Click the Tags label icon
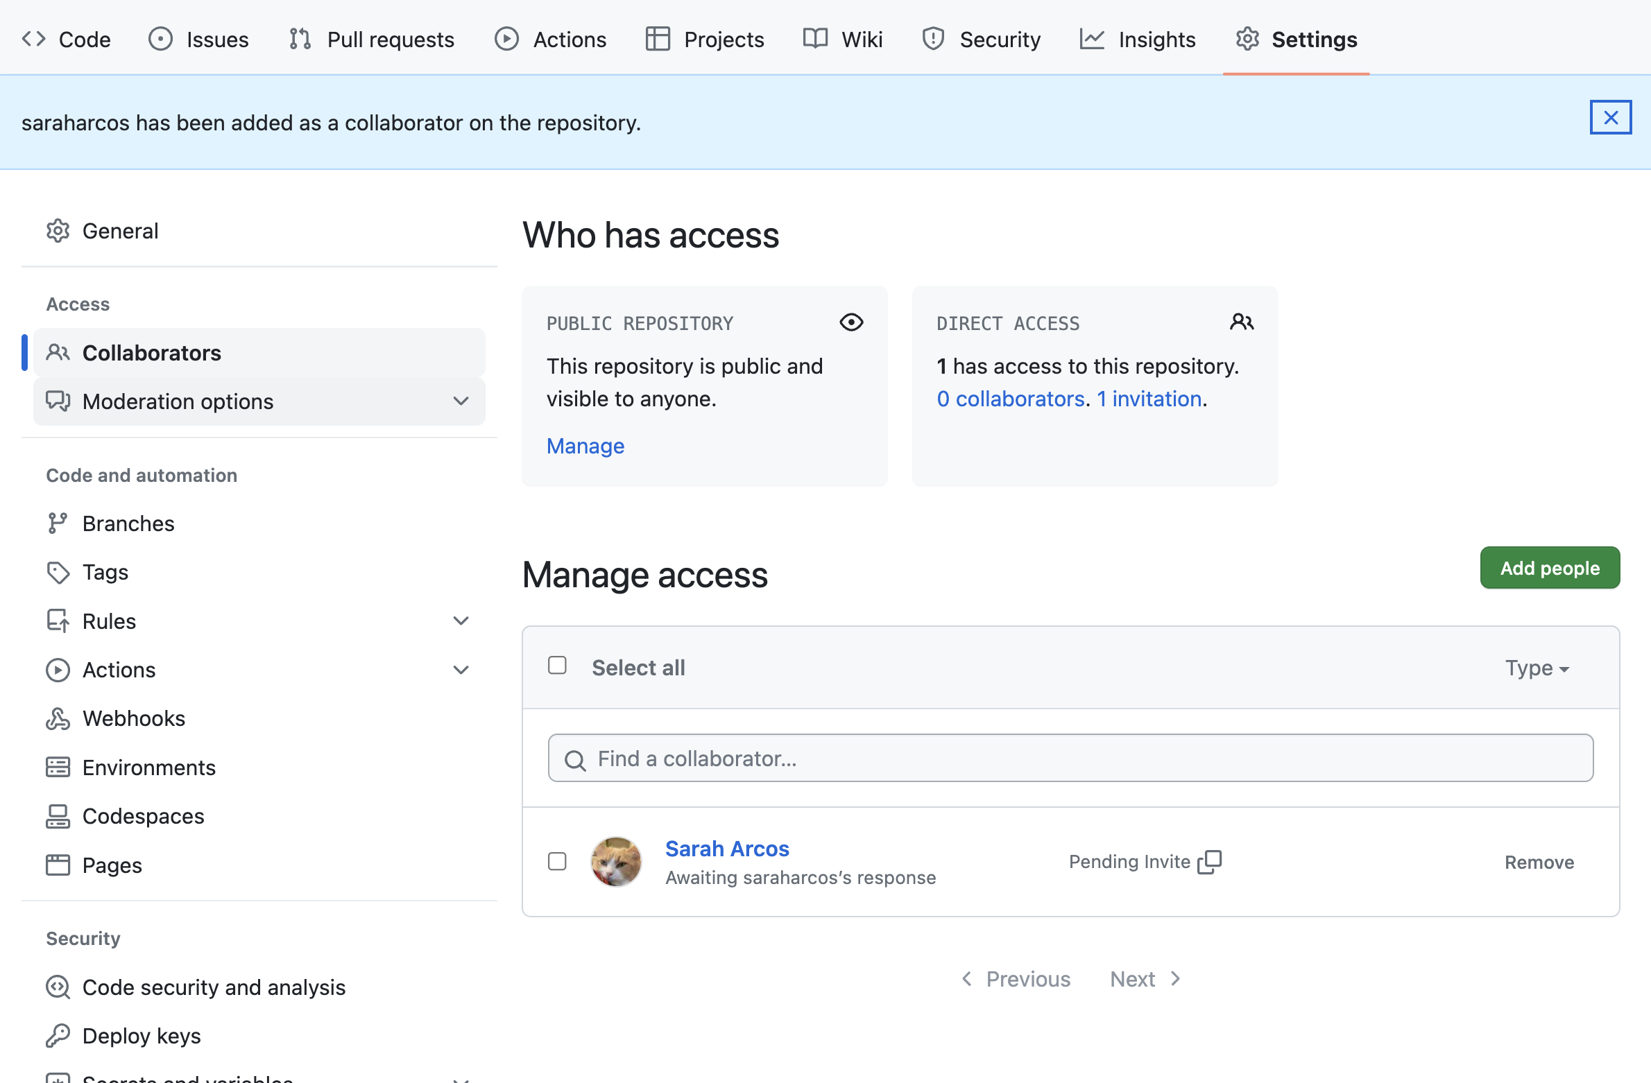The height and width of the screenshot is (1083, 1651). [58, 573]
